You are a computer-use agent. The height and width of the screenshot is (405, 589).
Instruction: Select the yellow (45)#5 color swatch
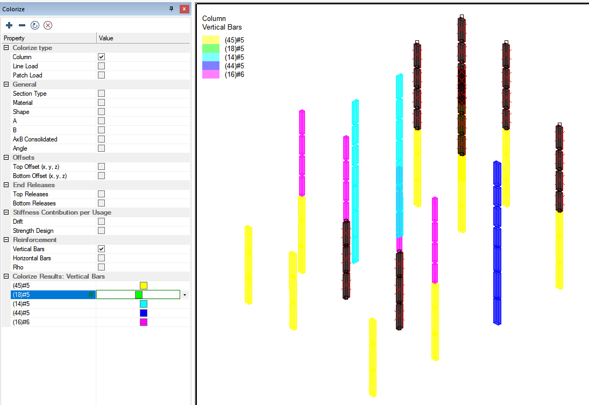click(x=144, y=286)
